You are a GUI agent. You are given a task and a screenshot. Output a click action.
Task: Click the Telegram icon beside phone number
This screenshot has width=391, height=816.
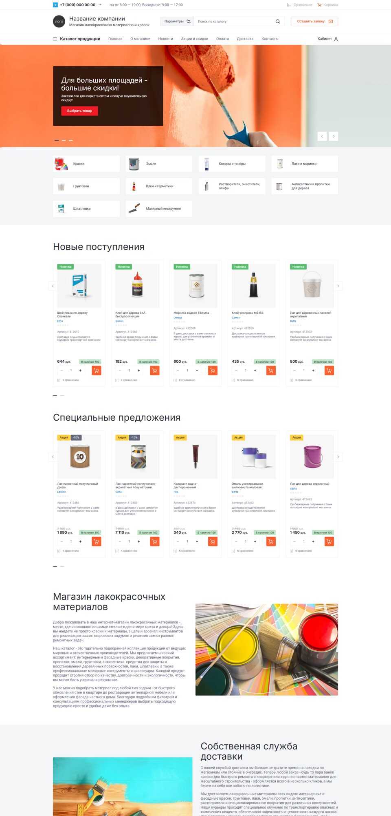coord(55,5)
